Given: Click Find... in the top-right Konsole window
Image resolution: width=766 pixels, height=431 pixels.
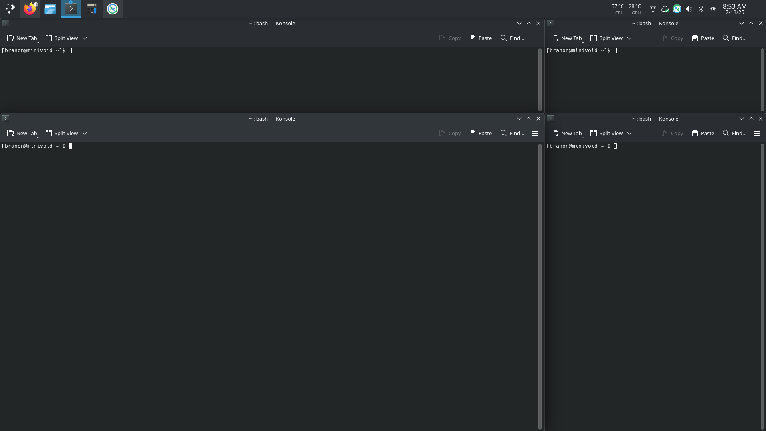Looking at the screenshot, I should coord(734,38).
